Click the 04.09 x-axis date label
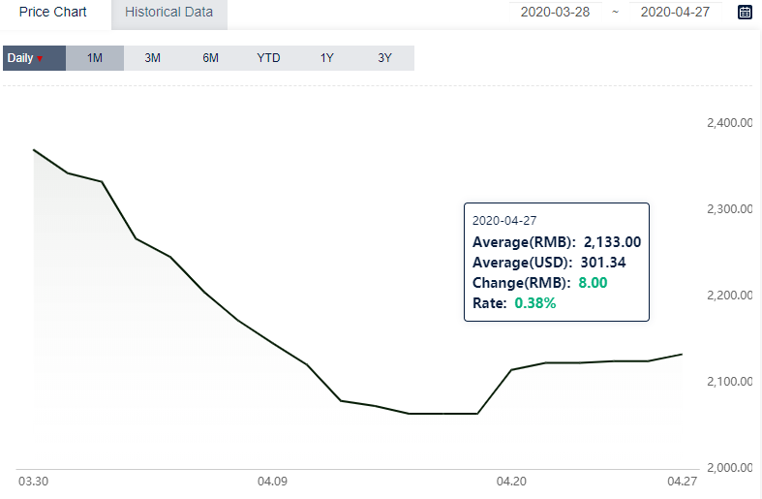Image resolution: width=762 pixels, height=499 pixels. [272, 482]
